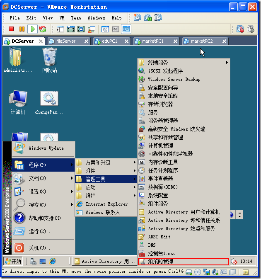Image resolution: width=261 pixels, height=279 pixels.
Task: Open 服务器管理器 from the menu
Action: (184, 121)
